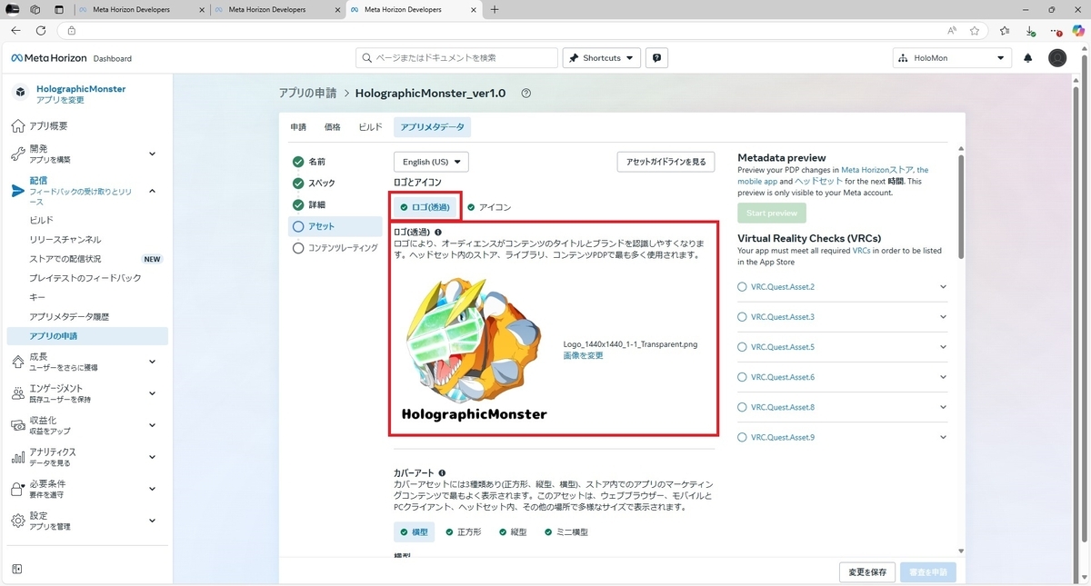Open リリースチャンネル in sidebar
This screenshot has width=1091, height=586.
coord(65,240)
